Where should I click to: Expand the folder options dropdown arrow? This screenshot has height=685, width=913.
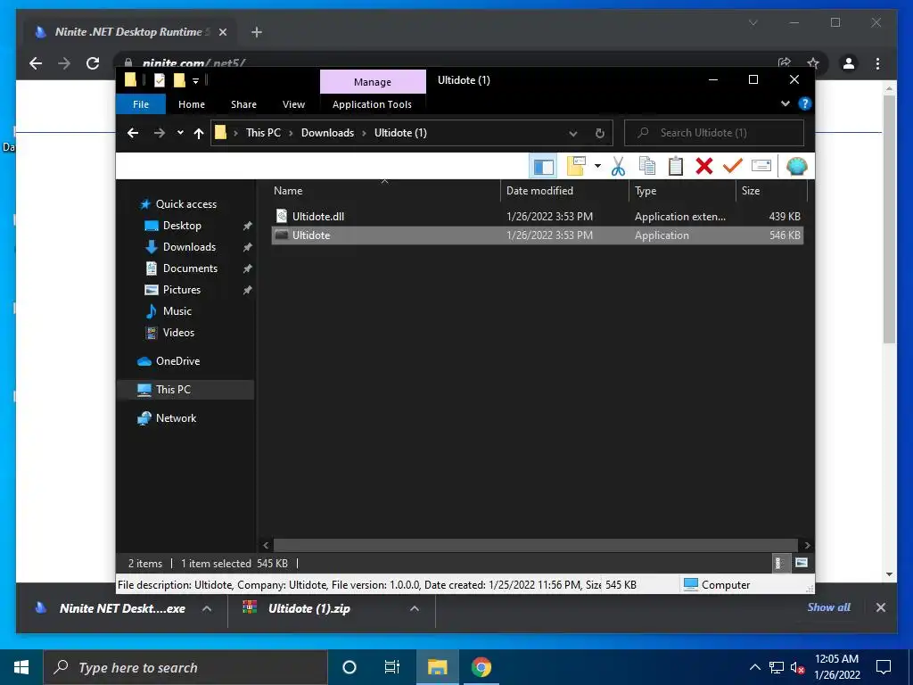click(x=597, y=167)
